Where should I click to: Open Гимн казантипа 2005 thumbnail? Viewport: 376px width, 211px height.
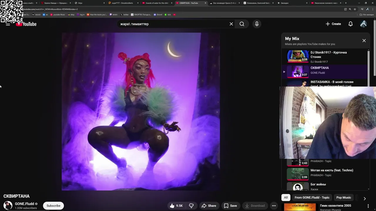click(x=300, y=207)
